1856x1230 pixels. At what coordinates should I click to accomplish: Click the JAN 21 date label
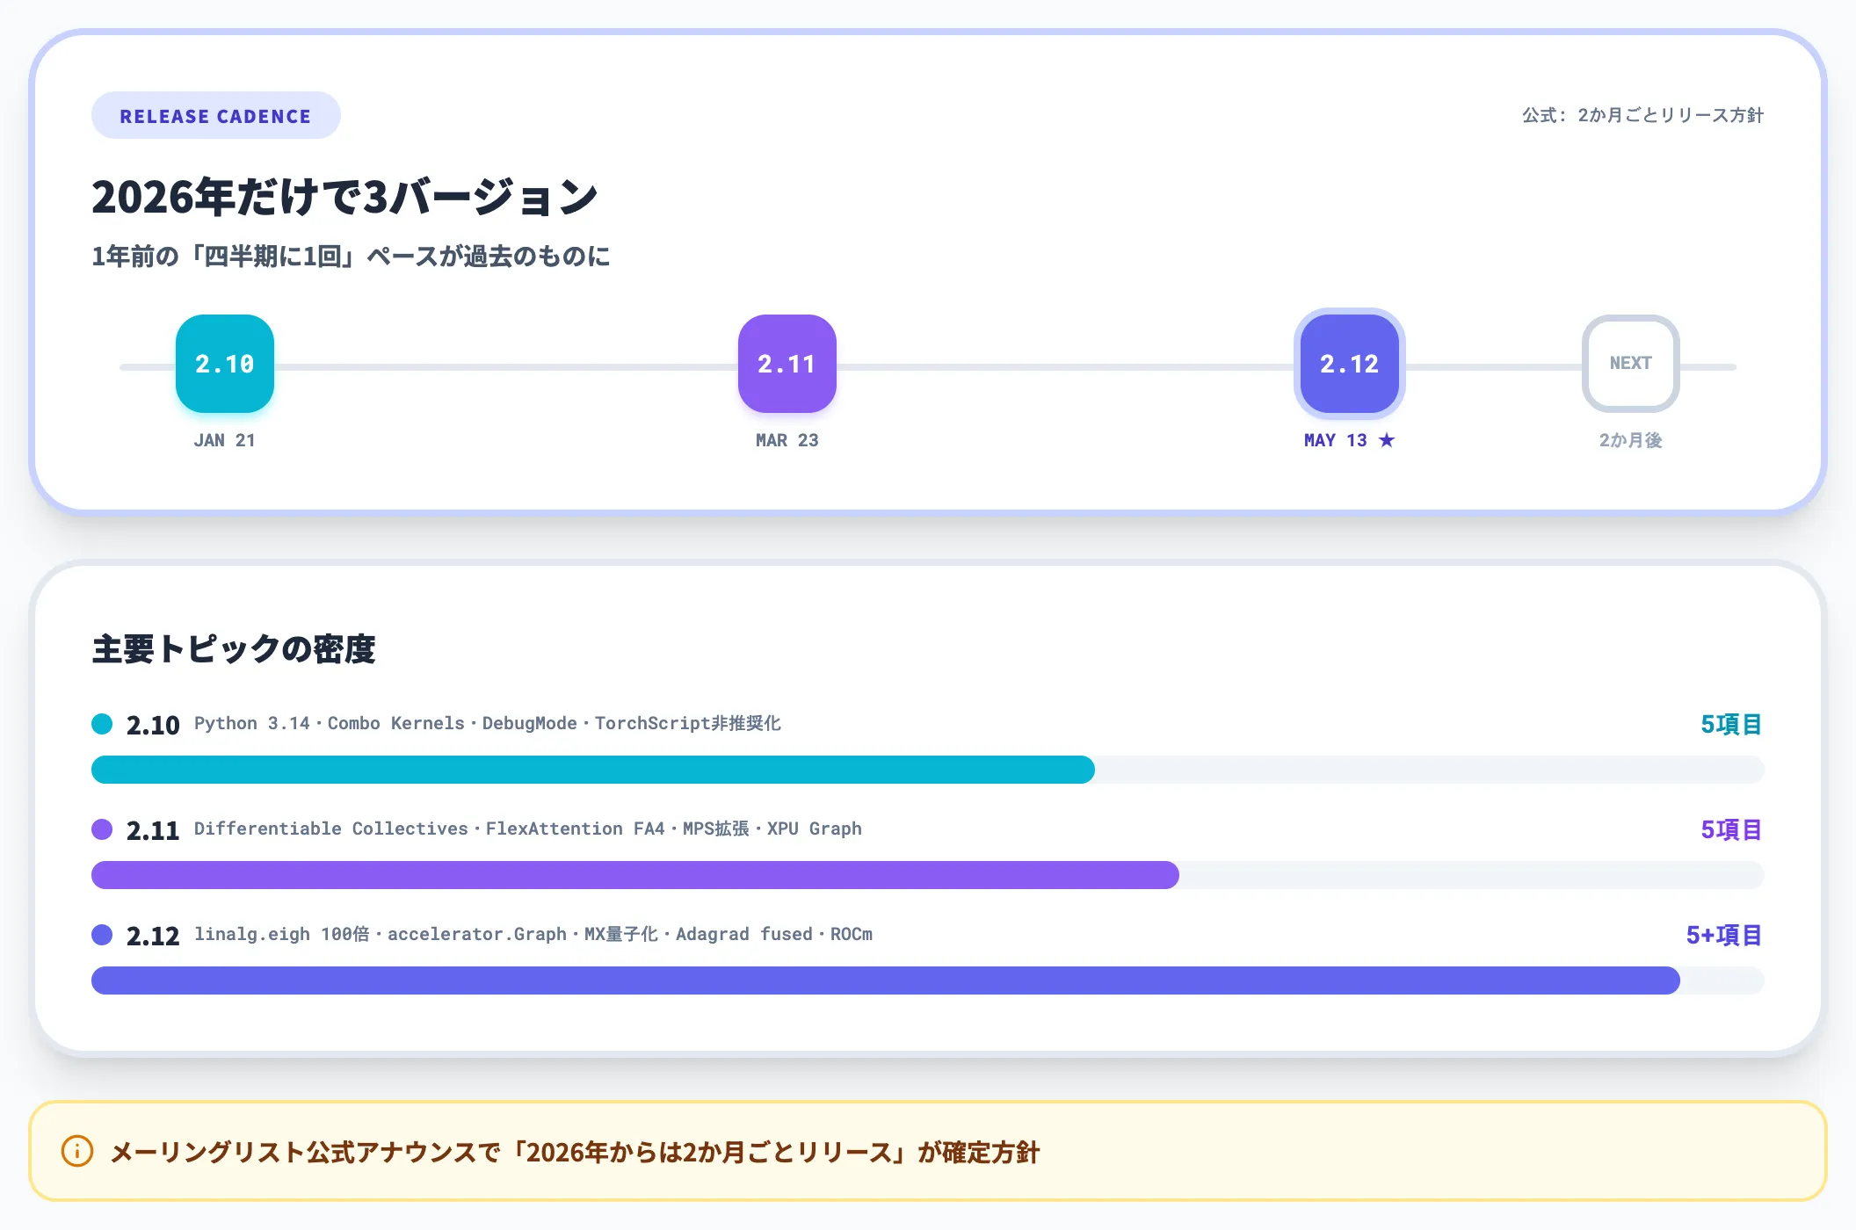pos(225,440)
